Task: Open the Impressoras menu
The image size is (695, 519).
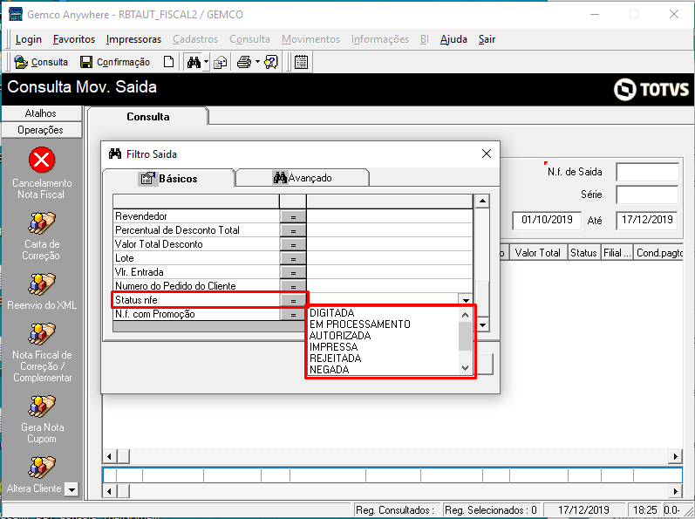Action: click(133, 39)
